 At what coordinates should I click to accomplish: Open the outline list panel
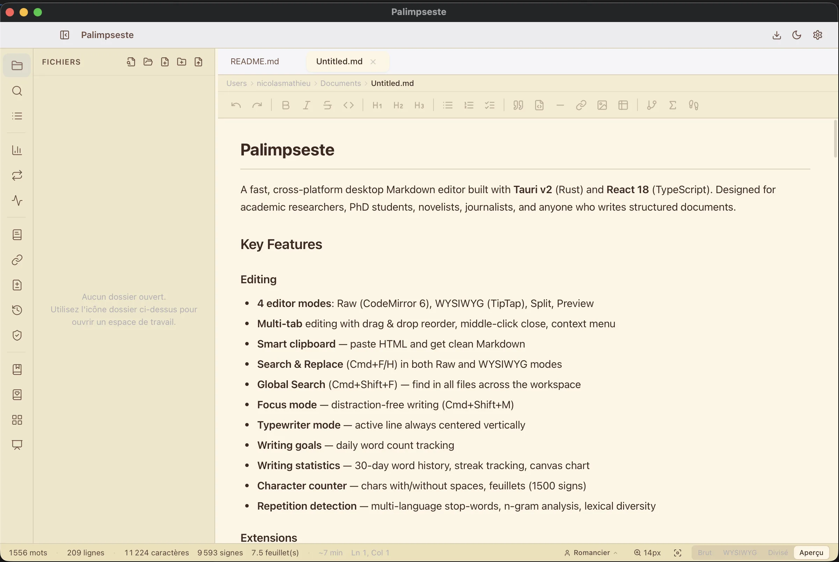pyautogui.click(x=17, y=116)
